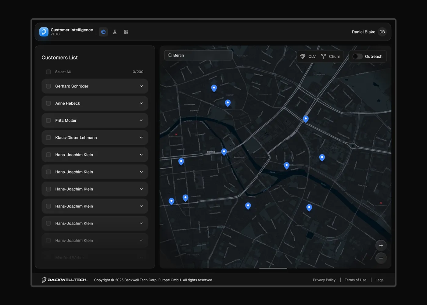Viewport: 427px width, 305px height.
Task: Click the diamond icon next to CLV
Action: click(x=303, y=56)
